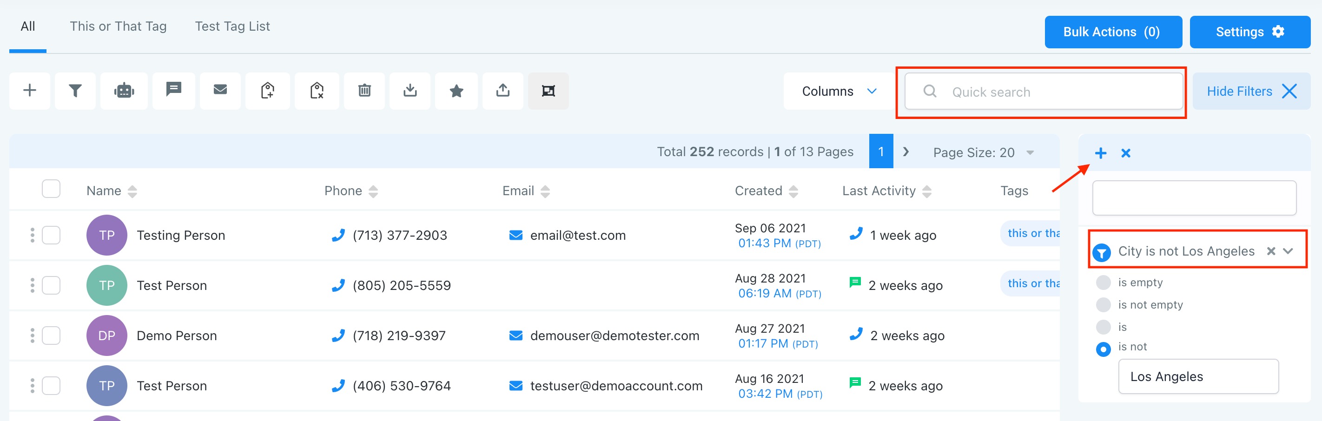Screen dimensions: 1322x421
Task: Select the 'is empty' radio option
Action: pyautogui.click(x=1104, y=283)
